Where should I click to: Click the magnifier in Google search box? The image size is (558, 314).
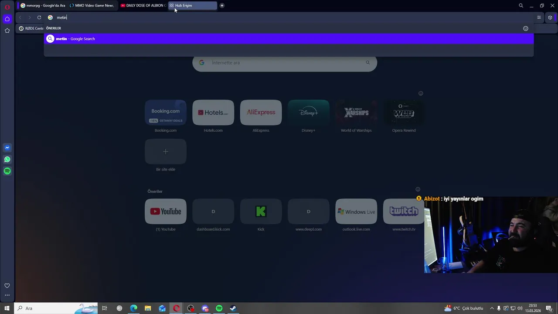click(x=367, y=62)
